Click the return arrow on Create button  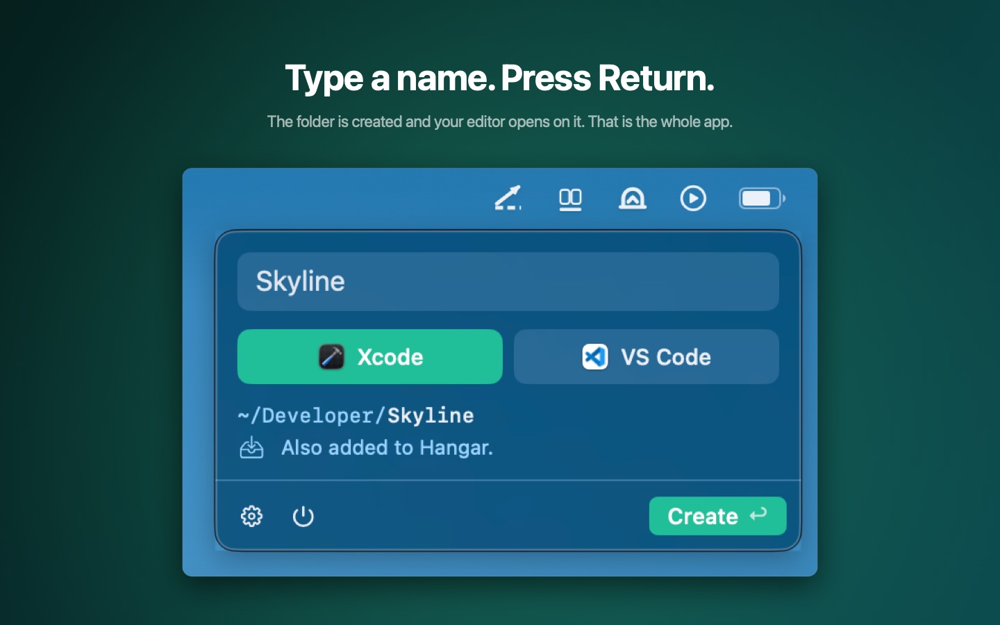[x=758, y=515]
